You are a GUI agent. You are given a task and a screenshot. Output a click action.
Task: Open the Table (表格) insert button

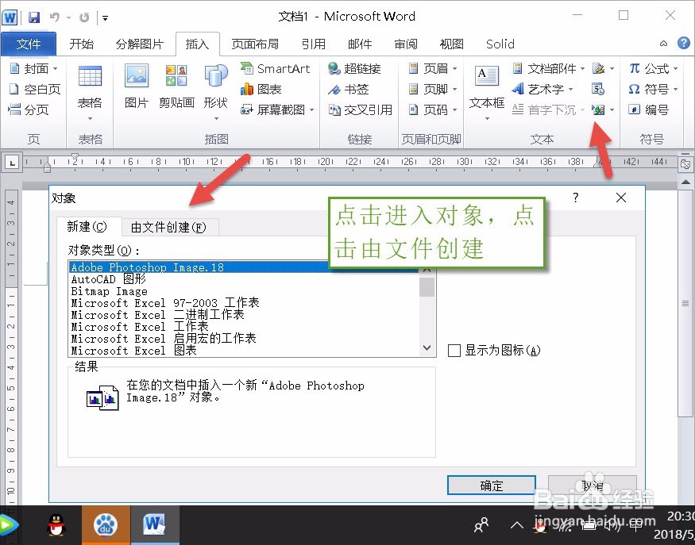tap(90, 93)
